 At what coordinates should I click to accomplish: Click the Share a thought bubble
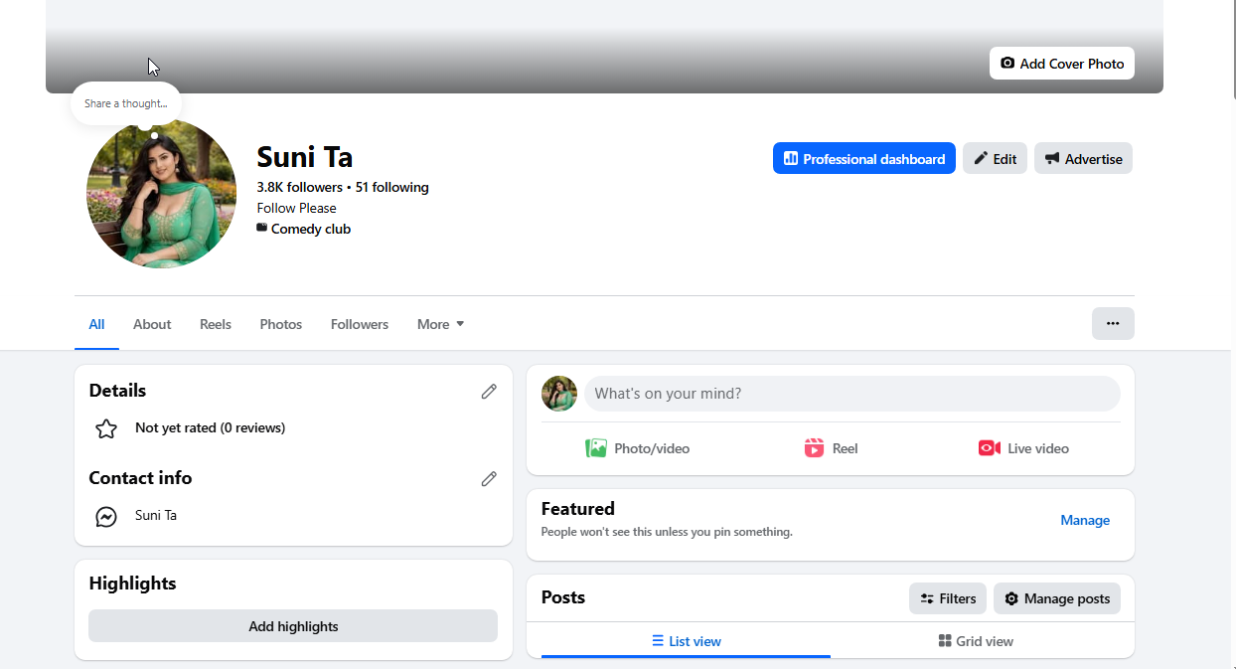click(x=126, y=103)
